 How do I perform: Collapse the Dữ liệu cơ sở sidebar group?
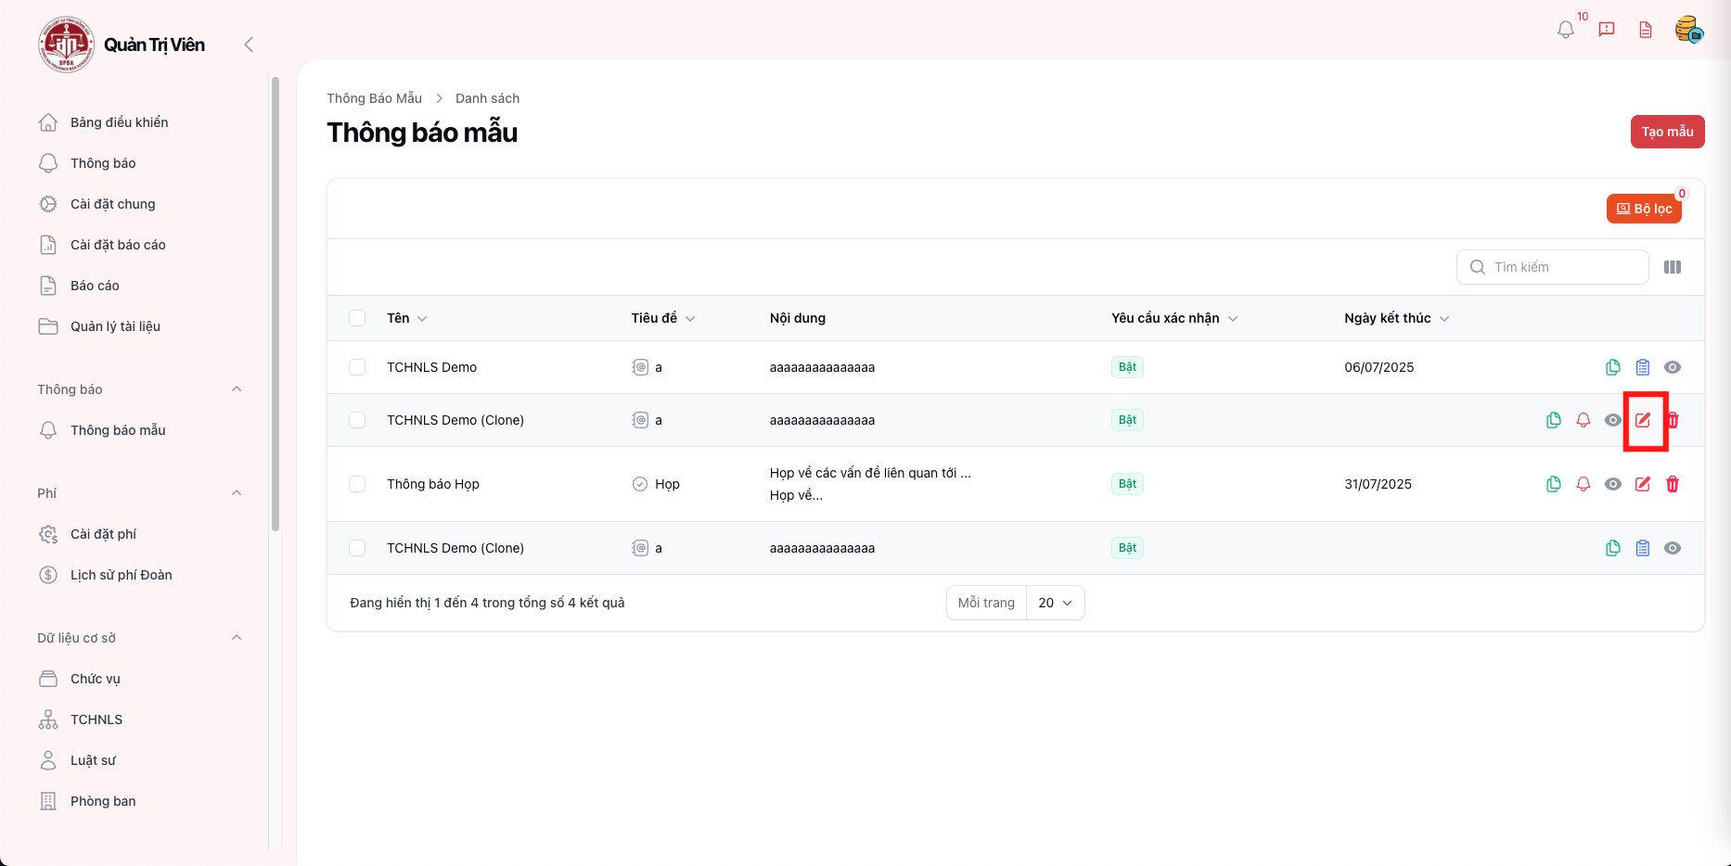pyautogui.click(x=237, y=638)
